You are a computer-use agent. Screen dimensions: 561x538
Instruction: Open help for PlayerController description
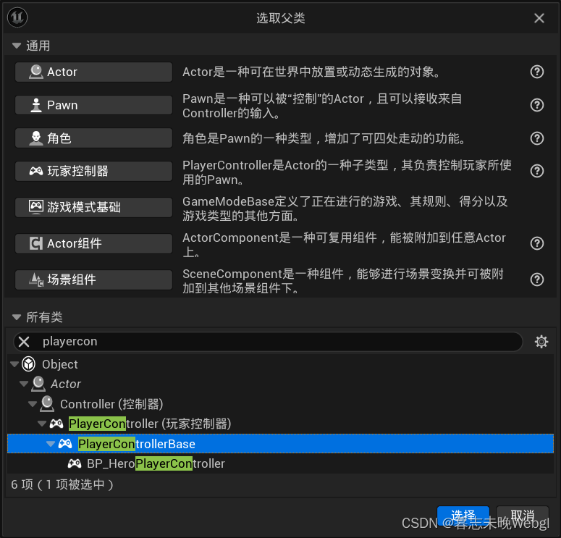[537, 171]
